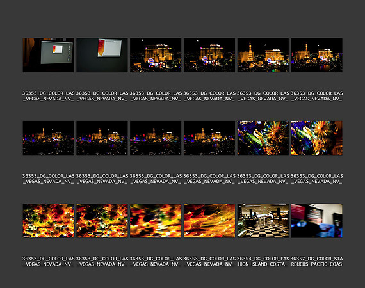This screenshot has height=288, width=365.
Task: Select glass flower thumbnail with tan wall edge
Action: (x=316, y=138)
